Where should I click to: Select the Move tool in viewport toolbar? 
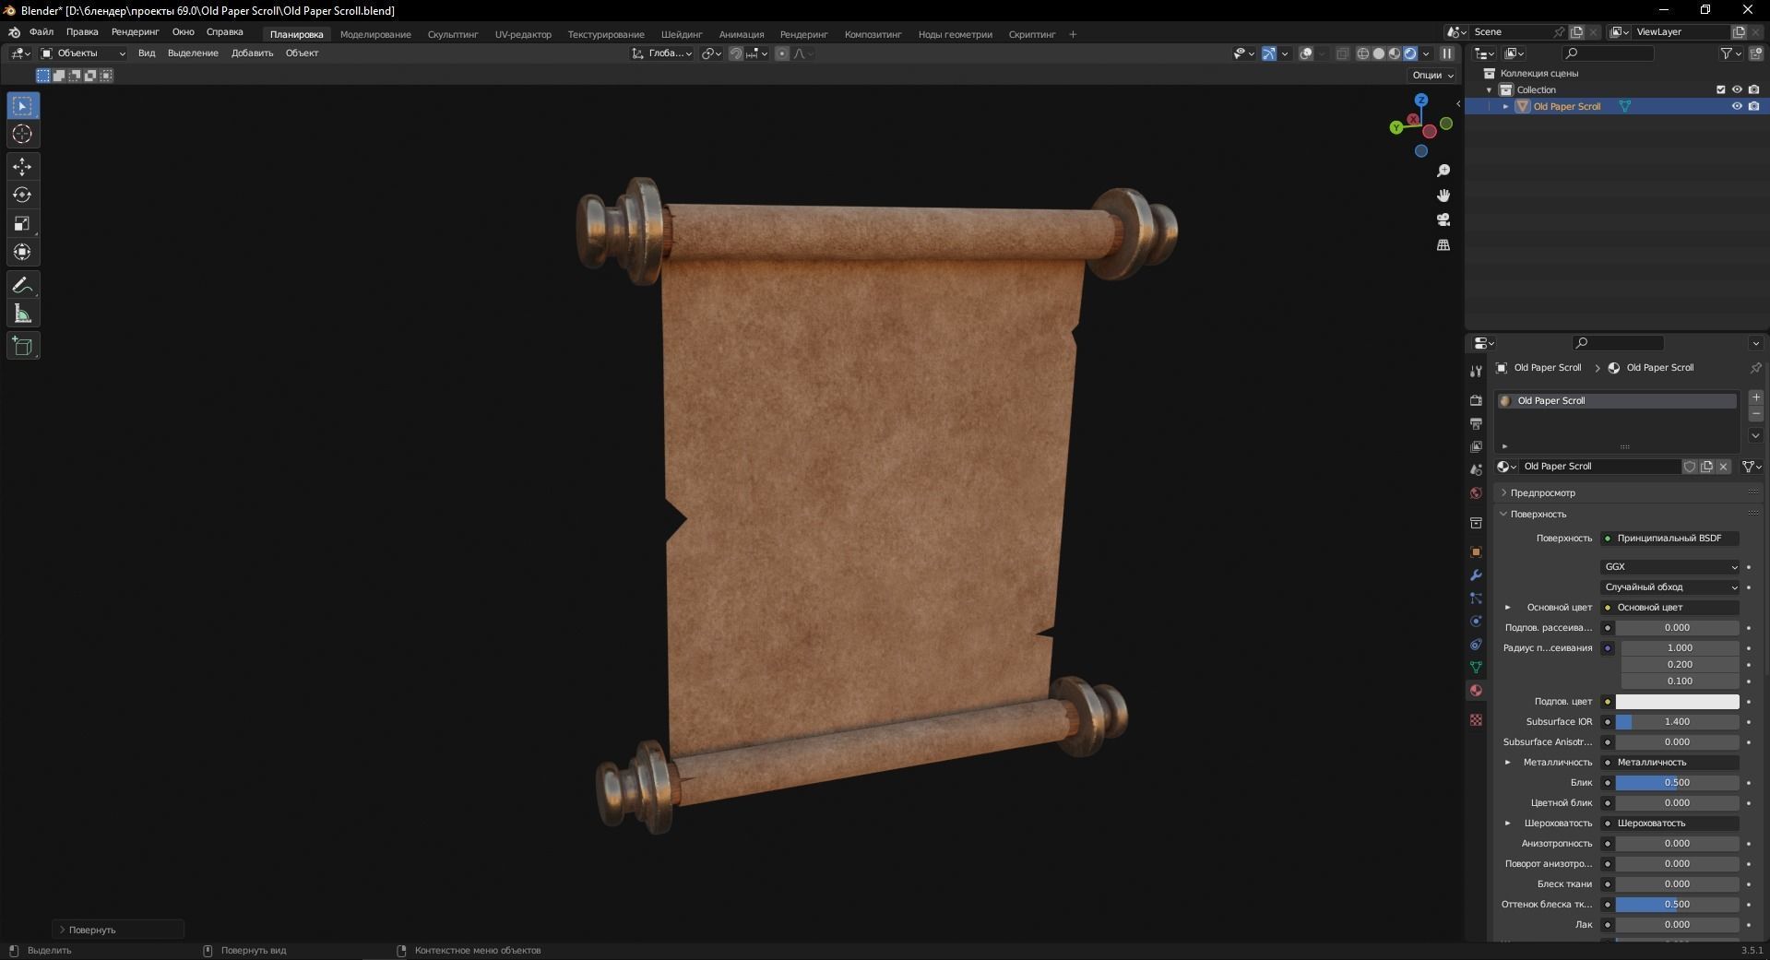(x=22, y=167)
